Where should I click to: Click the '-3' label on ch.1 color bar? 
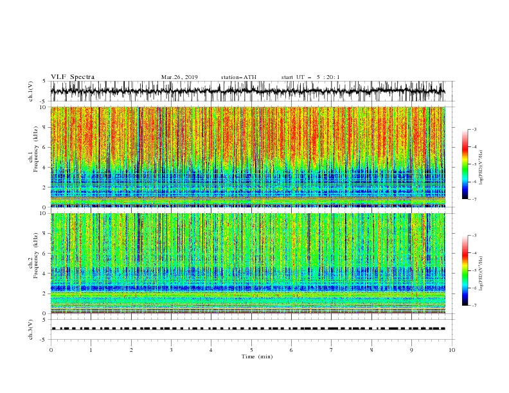474,129
